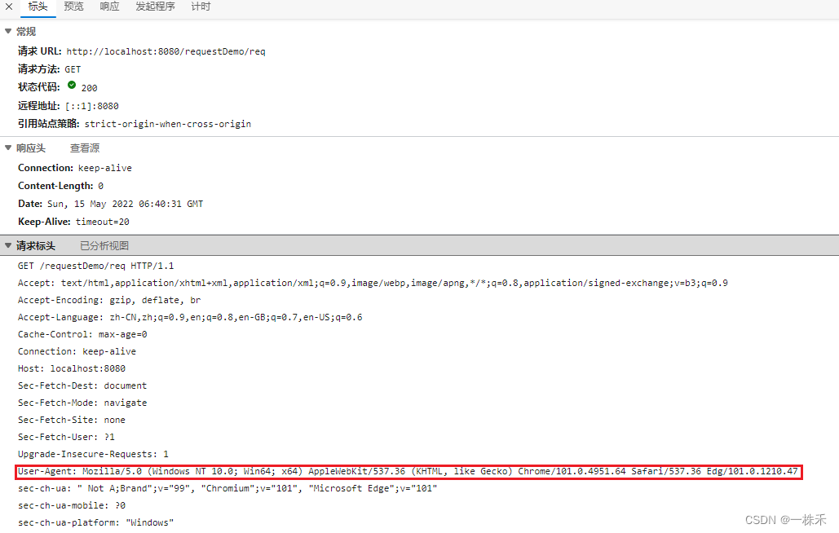The height and width of the screenshot is (533, 839).
Task: Click the Upgrade-Insecure-Requests: 1 line
Action: click(93, 454)
